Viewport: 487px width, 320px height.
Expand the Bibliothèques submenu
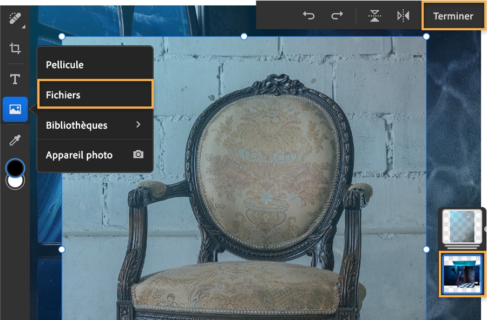coord(95,125)
